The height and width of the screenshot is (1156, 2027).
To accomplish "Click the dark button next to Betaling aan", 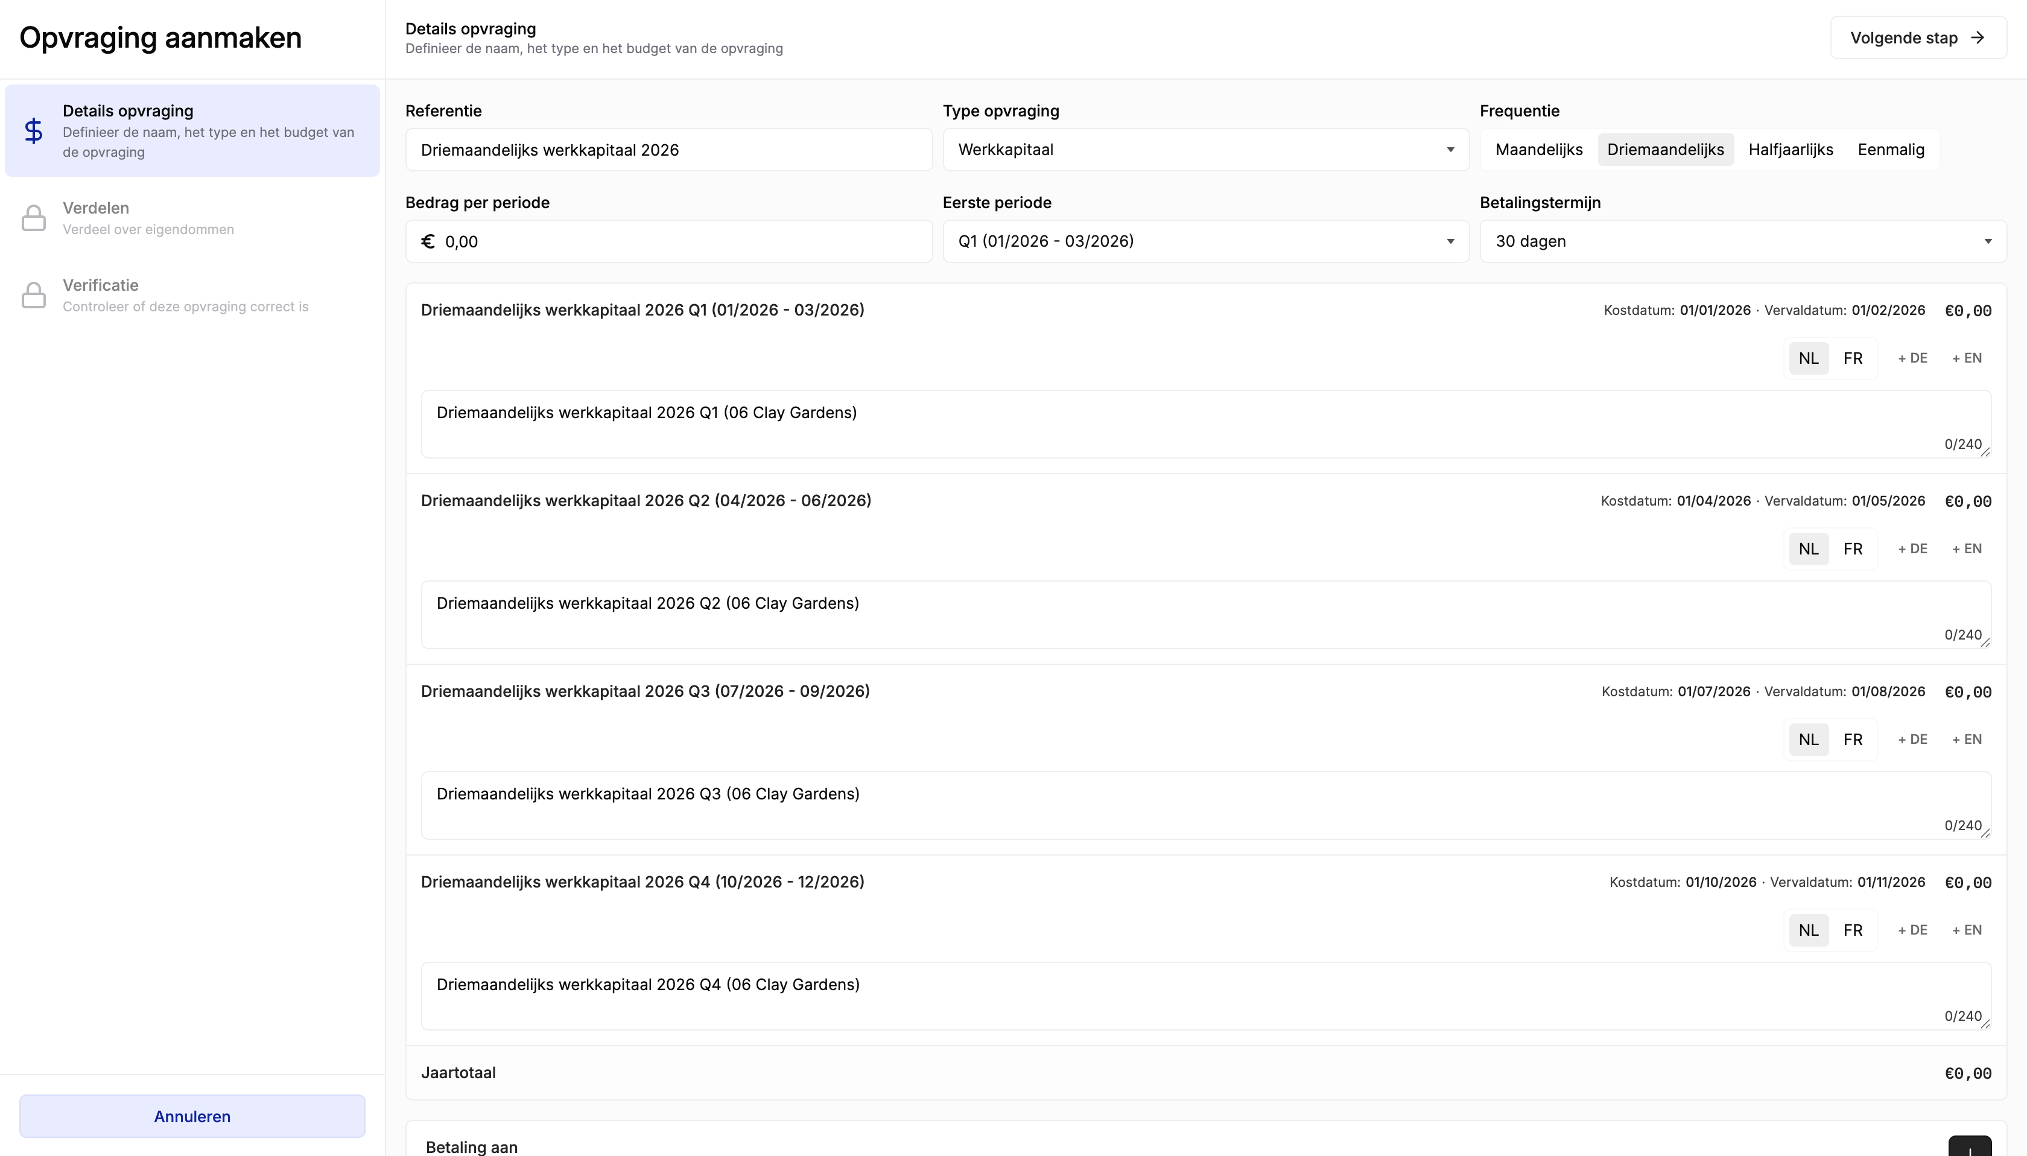I will coord(1970,1146).
